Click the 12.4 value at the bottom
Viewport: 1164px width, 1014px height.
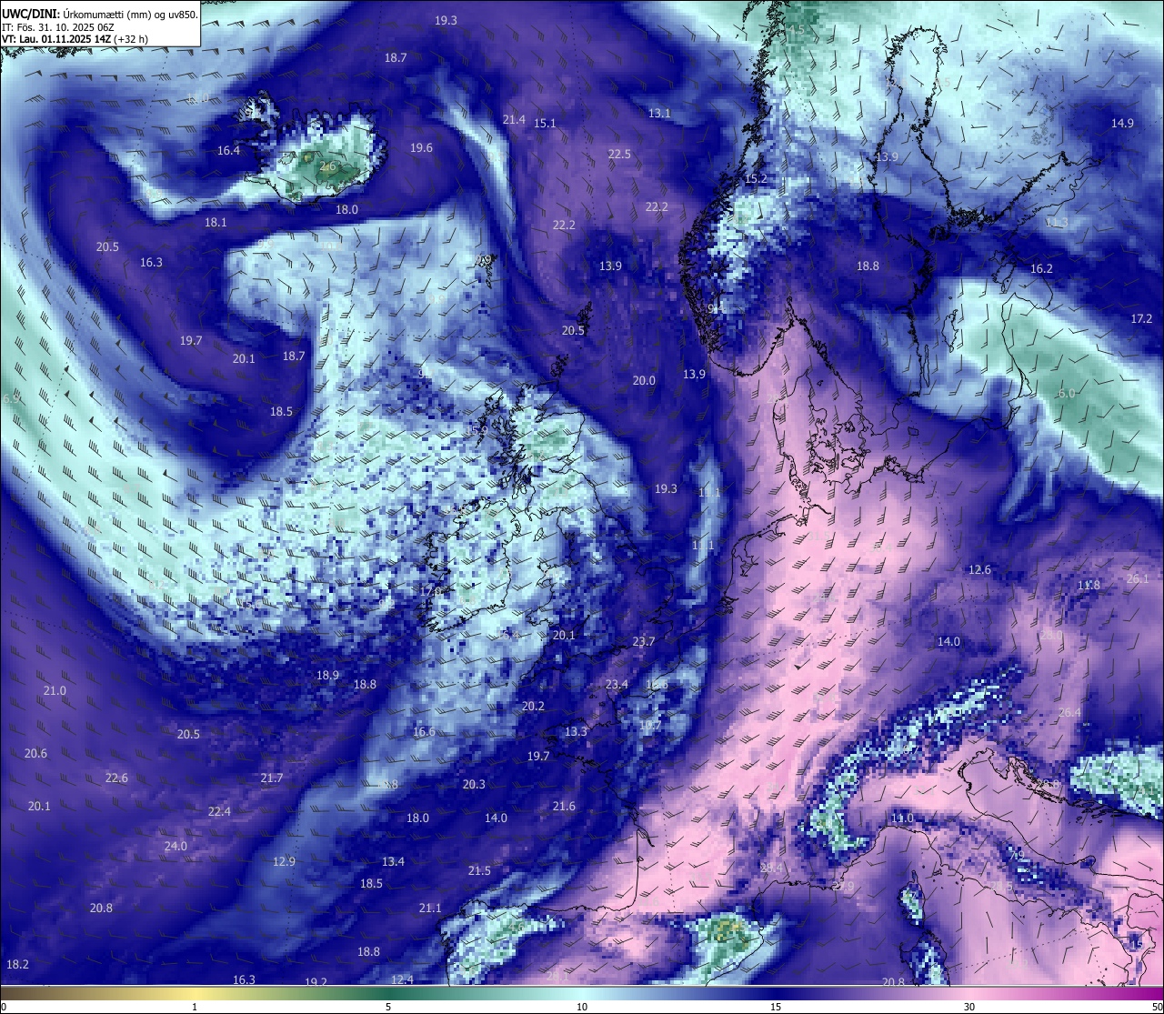pyautogui.click(x=402, y=979)
